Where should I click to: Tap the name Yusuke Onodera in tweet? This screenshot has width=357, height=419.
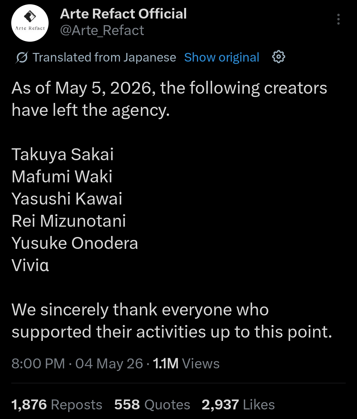click(75, 243)
